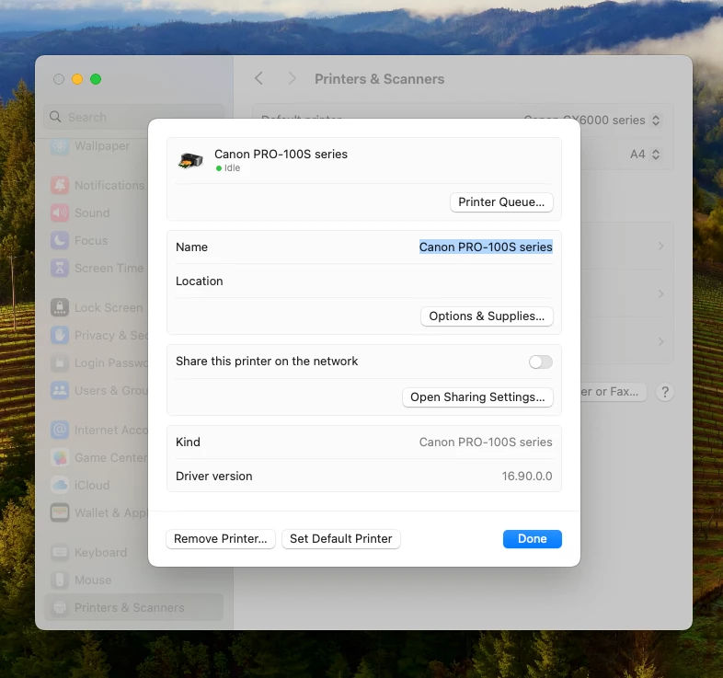This screenshot has width=723, height=678.
Task: Open Game Center icon
Action: tap(60, 457)
